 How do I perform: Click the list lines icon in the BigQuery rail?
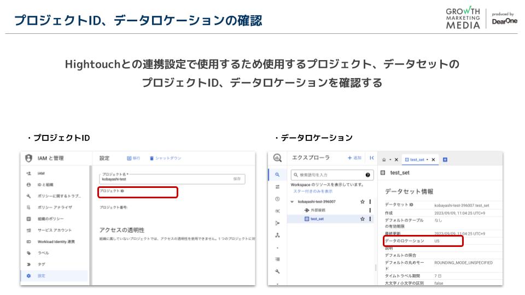click(277, 259)
